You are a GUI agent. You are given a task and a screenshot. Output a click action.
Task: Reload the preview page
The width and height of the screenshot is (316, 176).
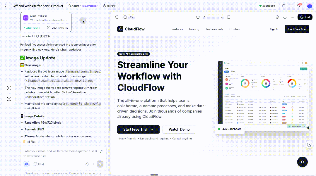(198, 17)
